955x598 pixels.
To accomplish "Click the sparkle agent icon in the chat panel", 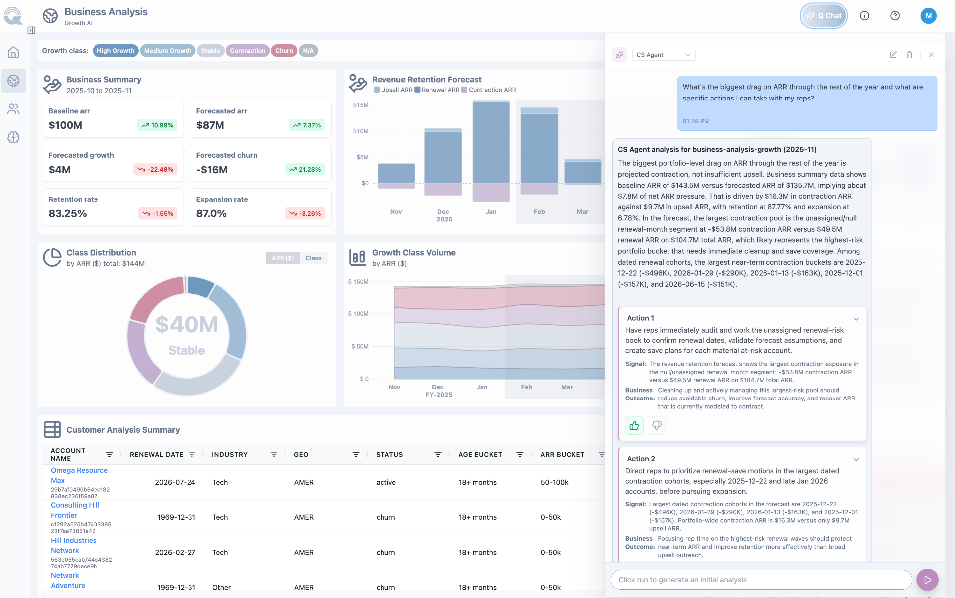I will pos(619,55).
